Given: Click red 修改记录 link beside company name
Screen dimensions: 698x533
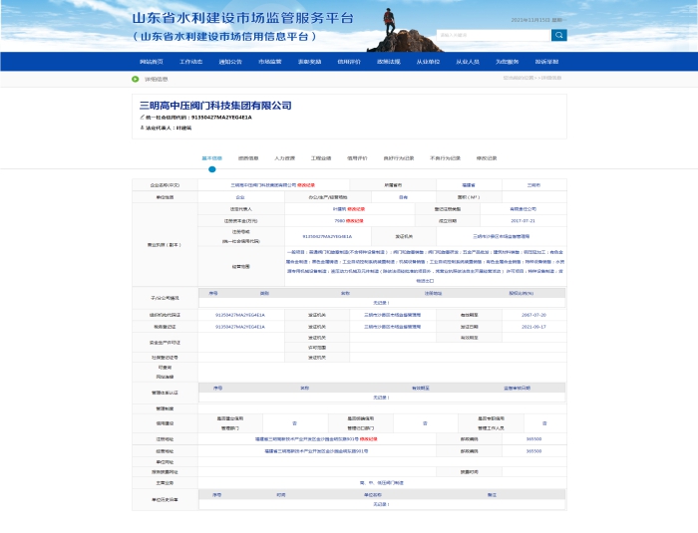Looking at the screenshot, I should 306,184.
